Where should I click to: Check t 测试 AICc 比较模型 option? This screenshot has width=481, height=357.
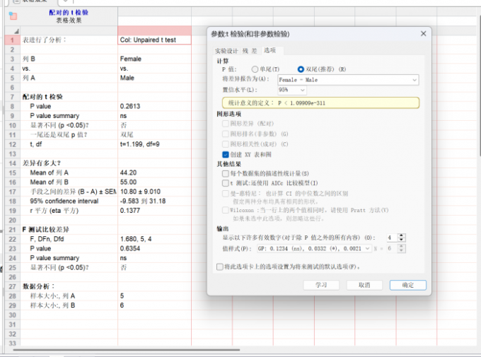pyautogui.click(x=226, y=182)
